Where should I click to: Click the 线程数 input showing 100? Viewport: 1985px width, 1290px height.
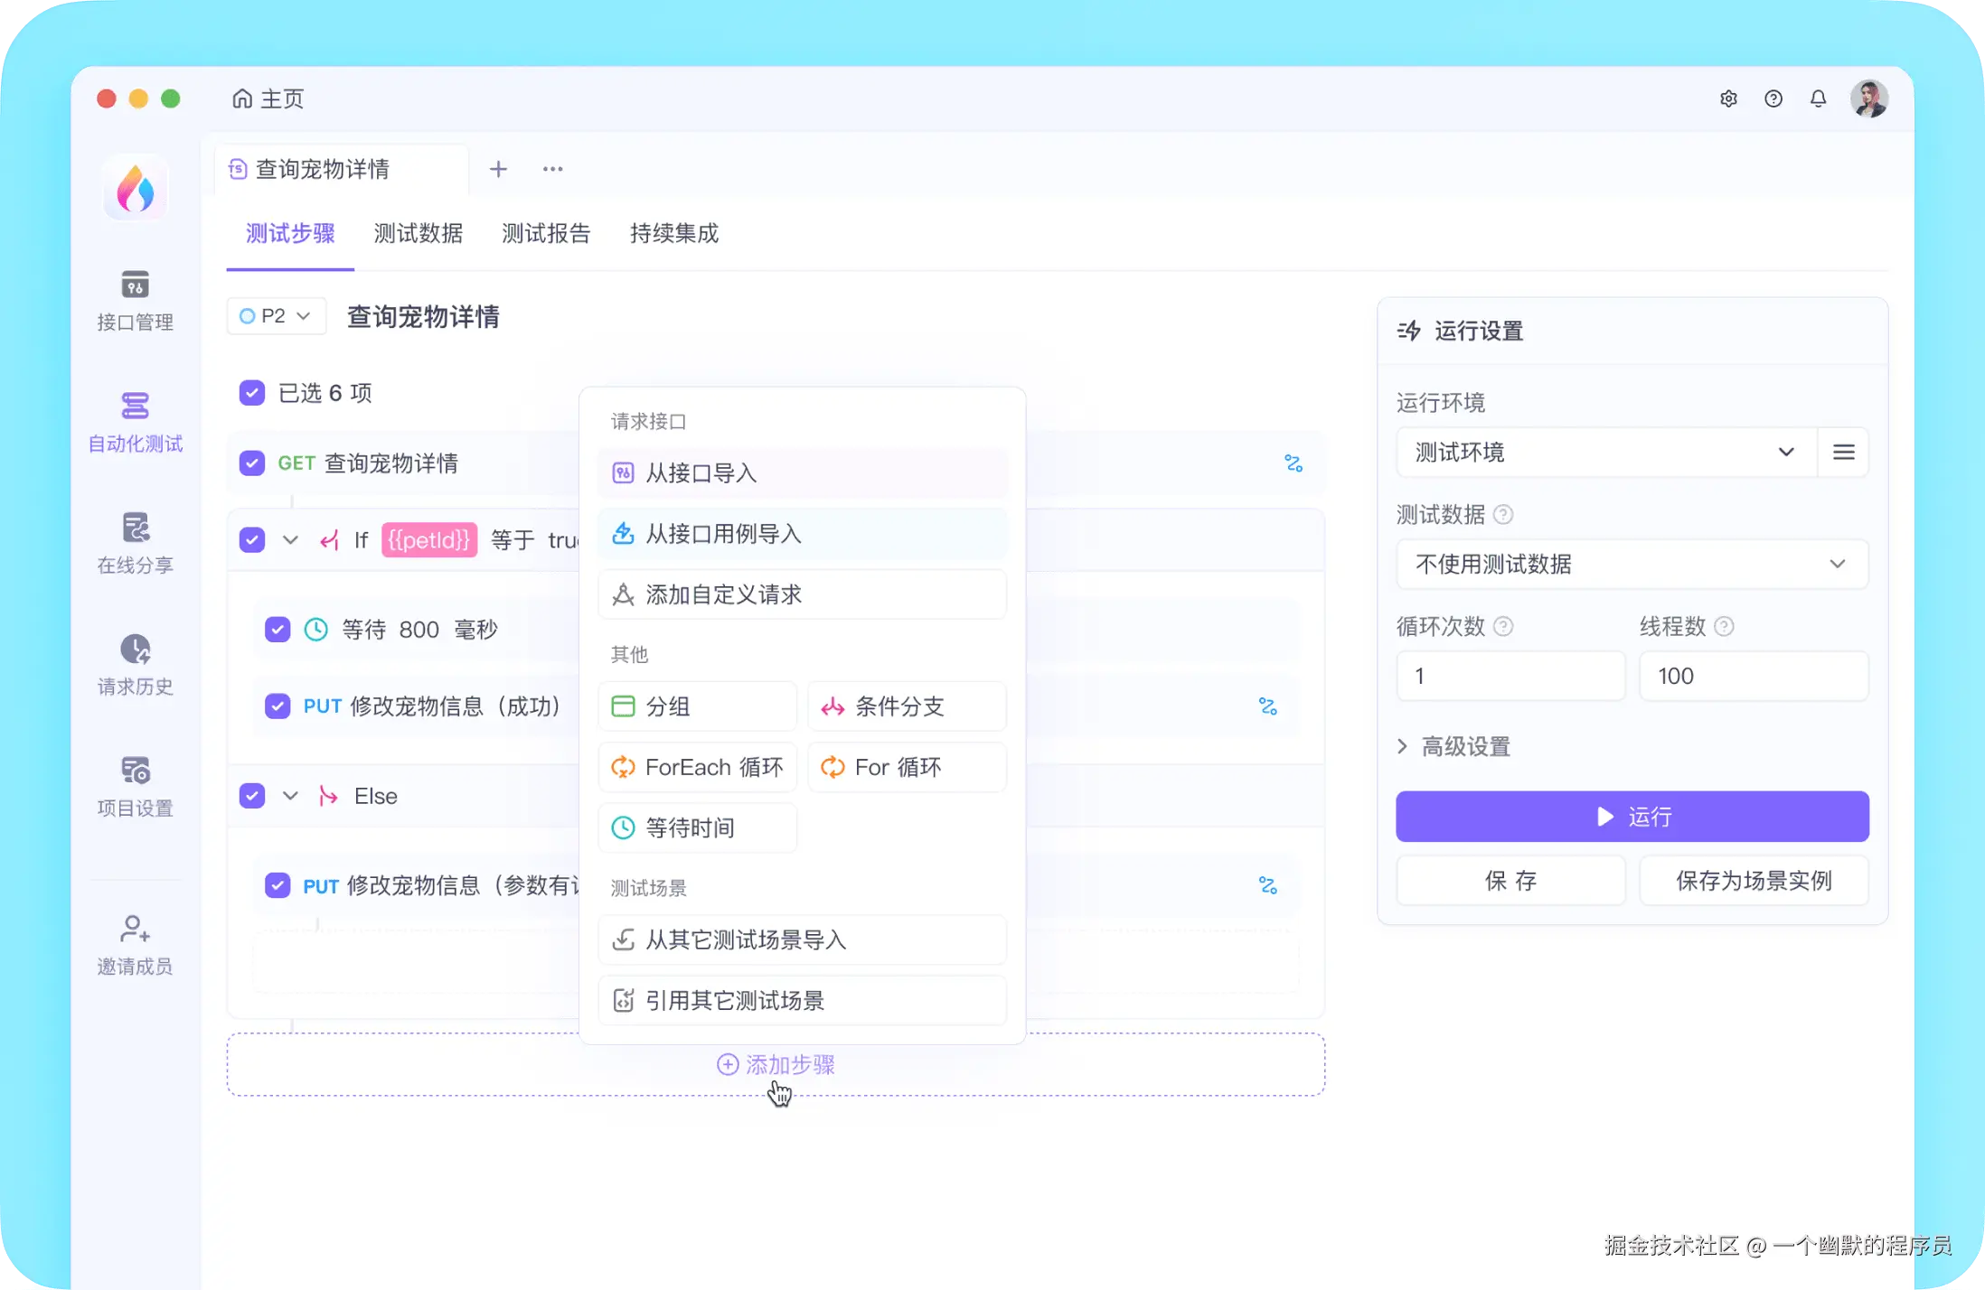pyautogui.click(x=1754, y=676)
